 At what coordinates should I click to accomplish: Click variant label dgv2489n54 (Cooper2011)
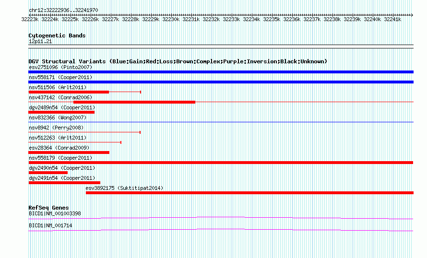62,107
